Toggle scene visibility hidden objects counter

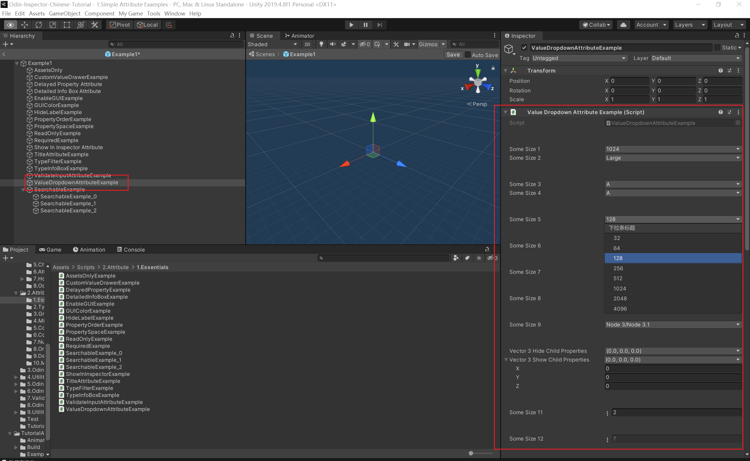click(365, 44)
